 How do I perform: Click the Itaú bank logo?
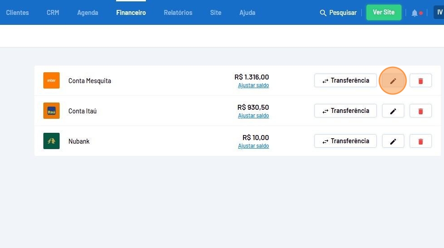click(x=51, y=111)
